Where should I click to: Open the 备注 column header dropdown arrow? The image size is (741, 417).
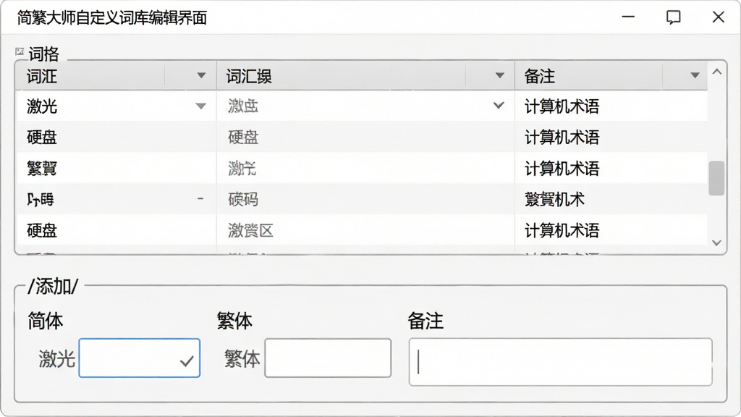695,75
